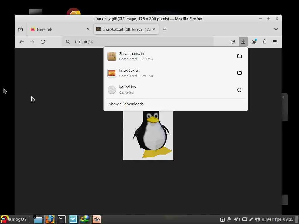Click the display tray icon
299x224 pixels.
coord(245,219)
